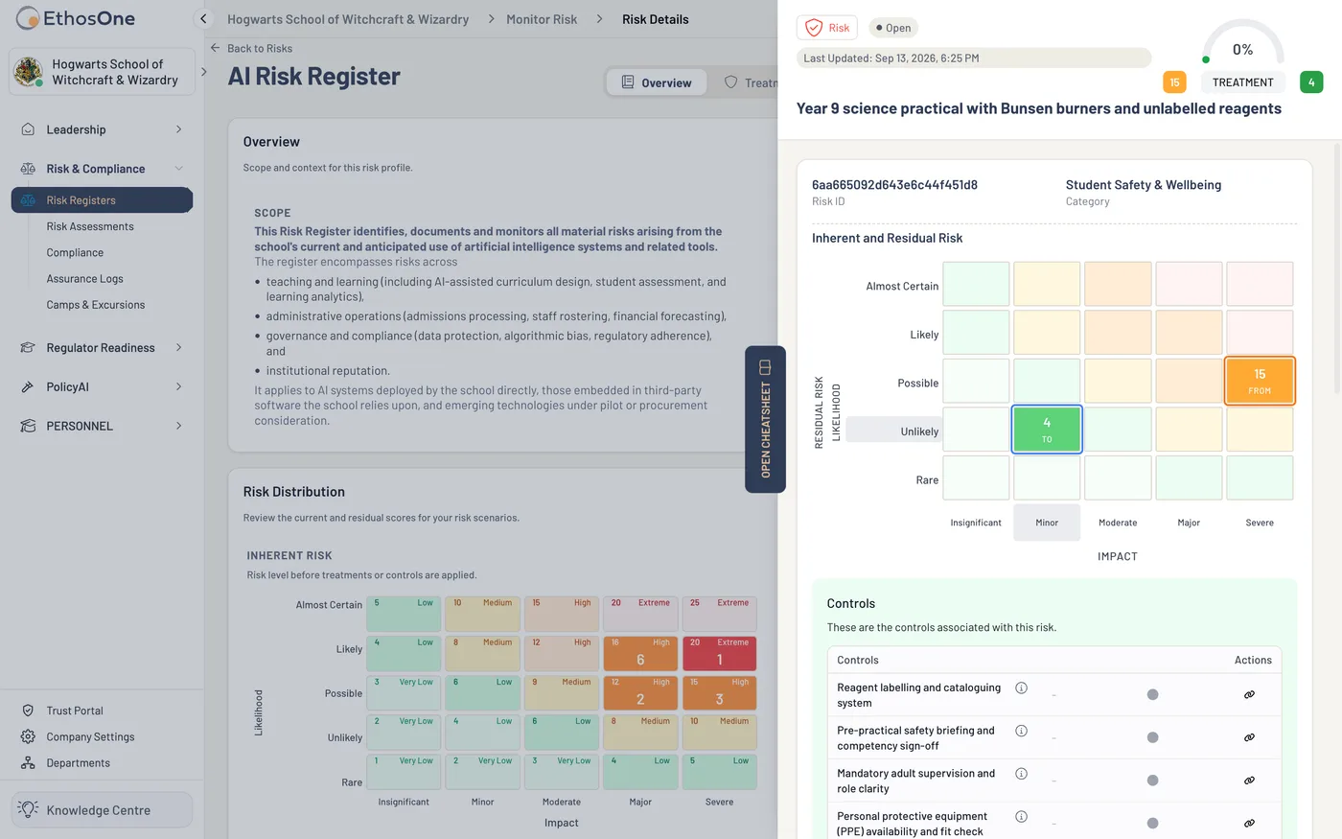The width and height of the screenshot is (1342, 839).
Task: Go Back to Risks
Action: (x=251, y=48)
